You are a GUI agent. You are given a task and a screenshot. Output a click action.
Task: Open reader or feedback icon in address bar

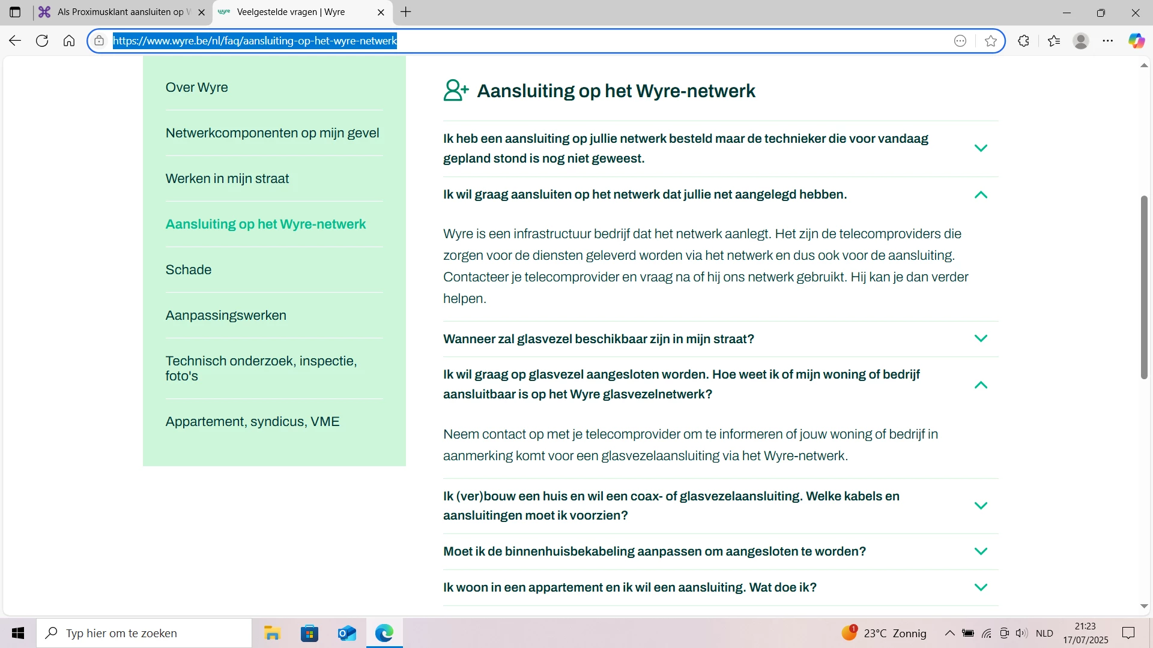click(x=960, y=41)
